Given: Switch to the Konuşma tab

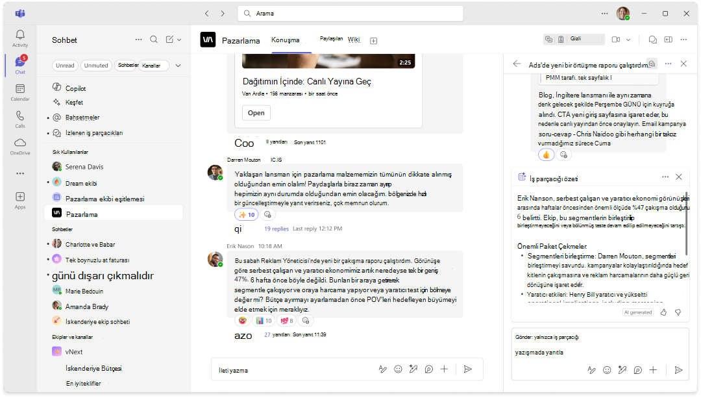Looking at the screenshot, I should [285, 40].
